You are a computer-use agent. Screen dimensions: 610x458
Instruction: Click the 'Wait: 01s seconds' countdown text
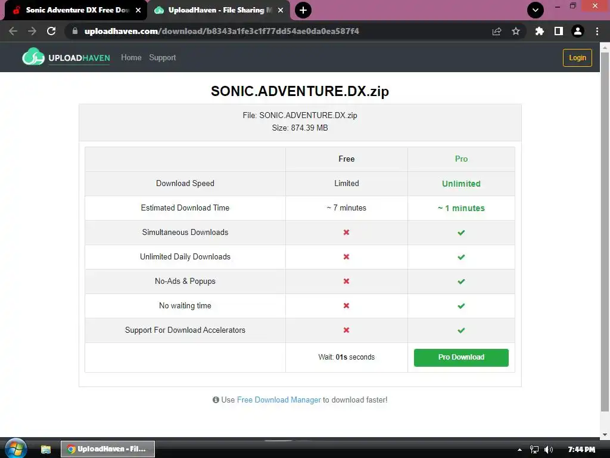coord(346,357)
